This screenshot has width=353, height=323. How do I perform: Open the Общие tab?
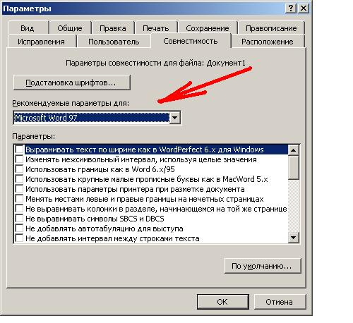[70, 28]
